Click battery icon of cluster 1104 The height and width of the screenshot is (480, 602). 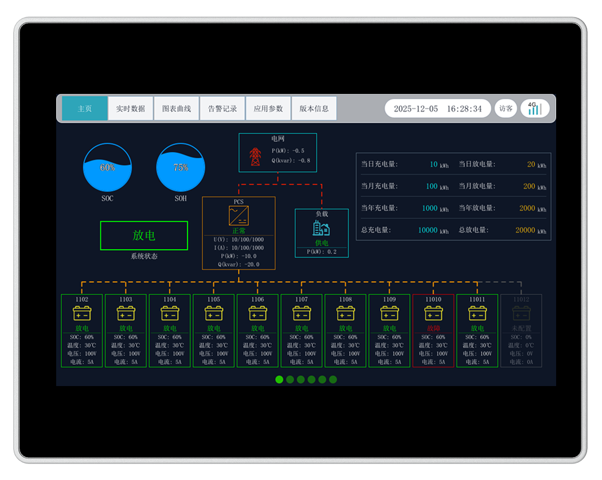point(170,313)
